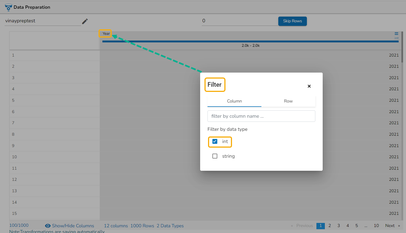Jump to page 10 in pagination

[x=376, y=226]
